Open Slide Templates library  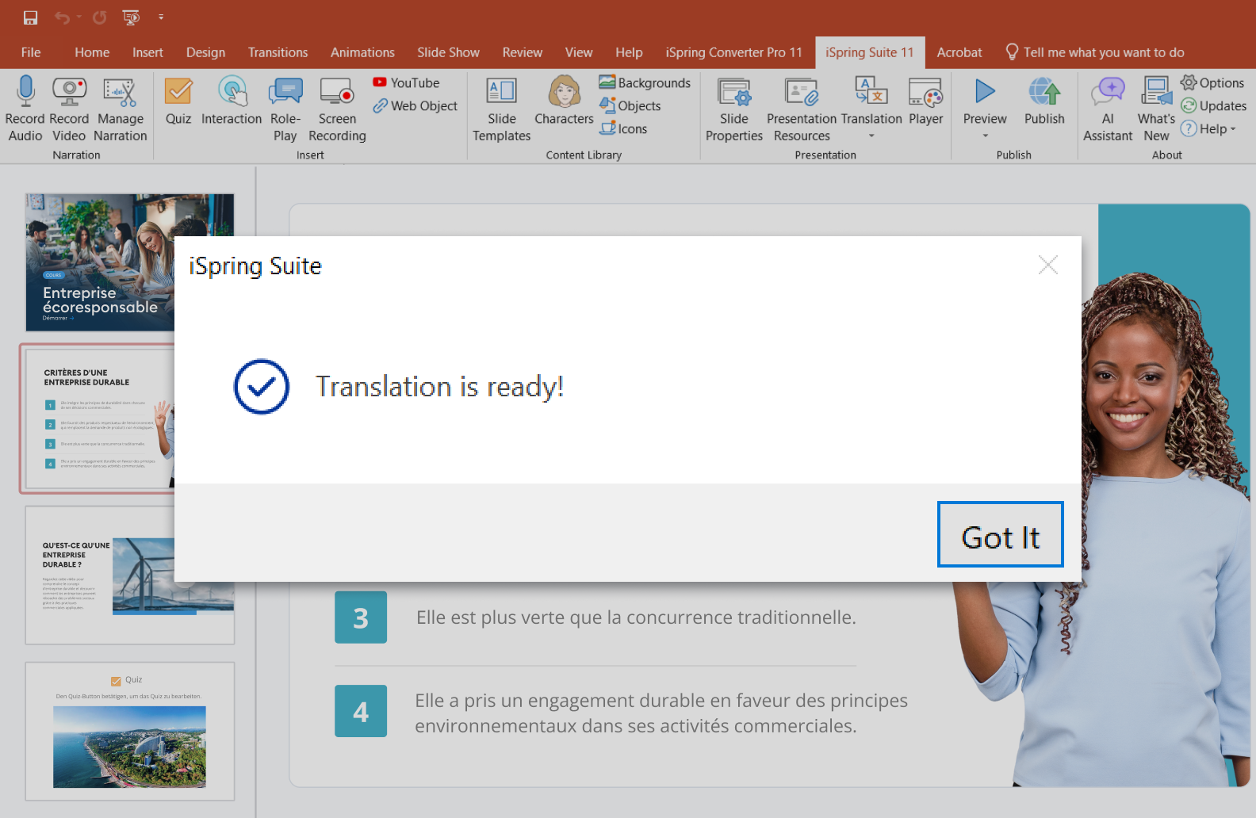click(x=501, y=109)
